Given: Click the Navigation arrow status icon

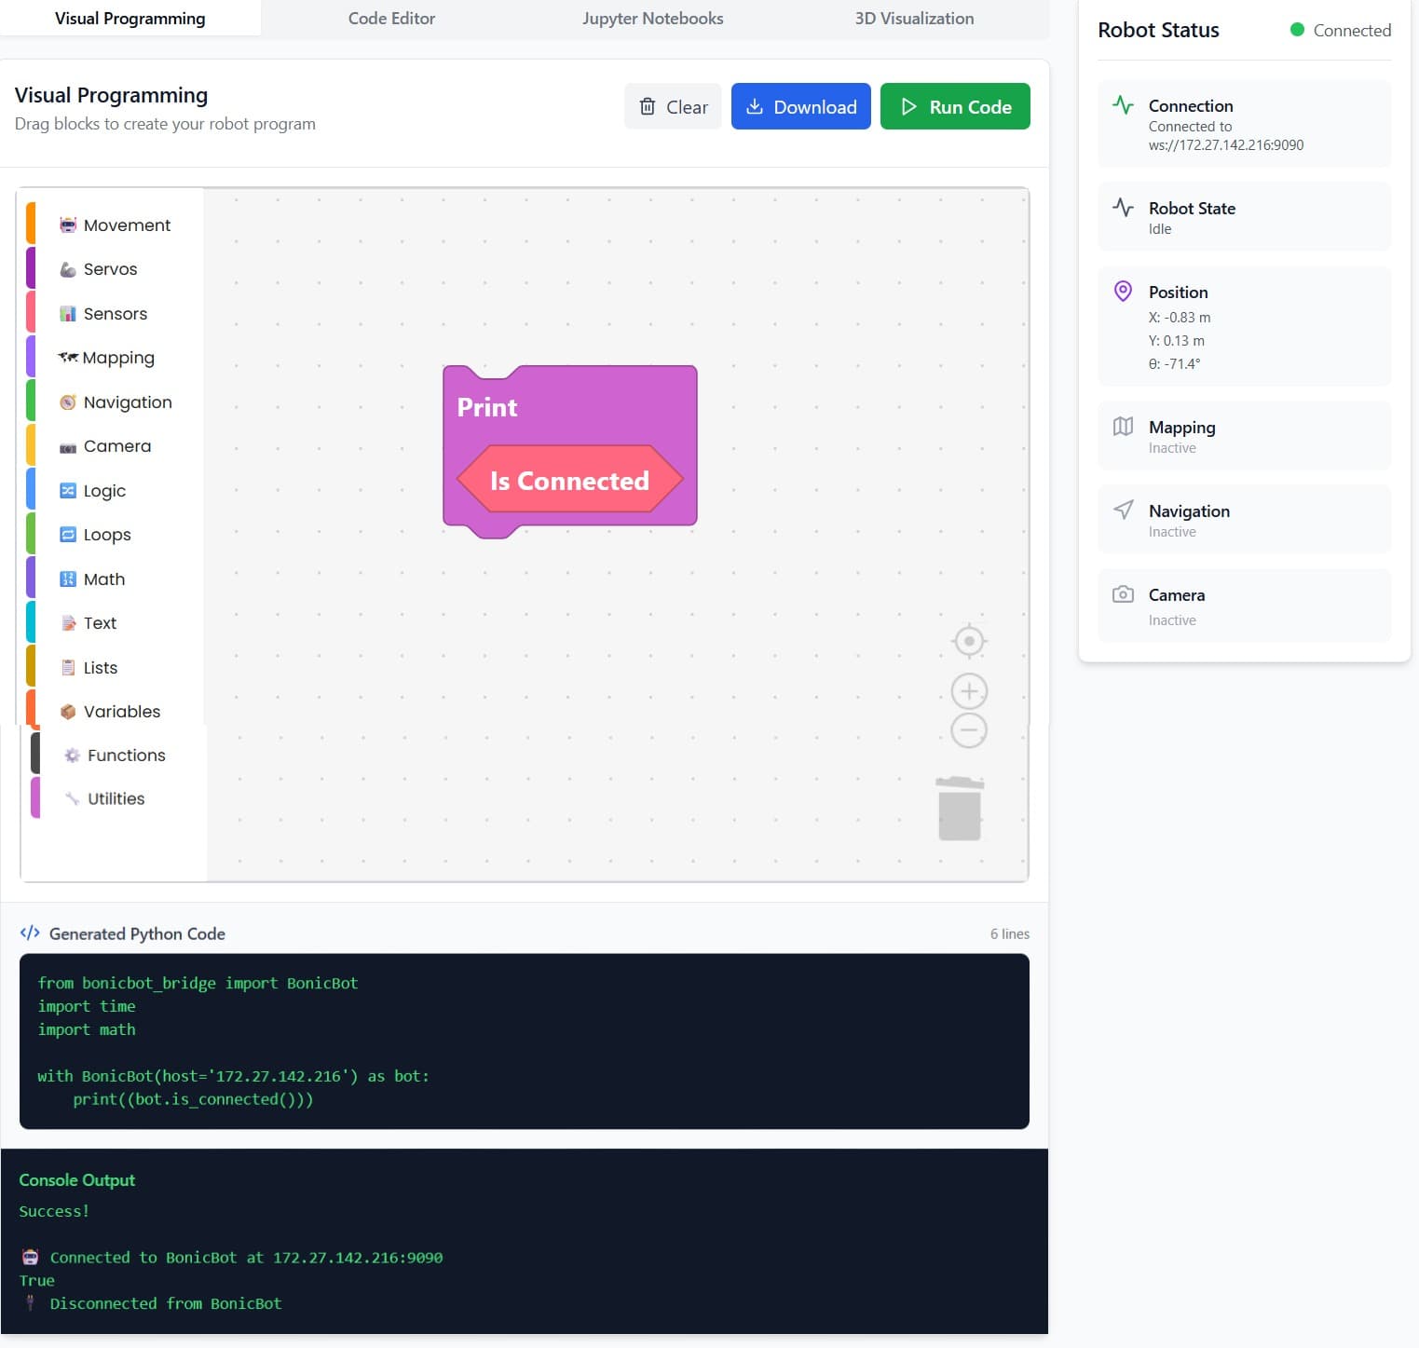Looking at the screenshot, I should [x=1123, y=510].
